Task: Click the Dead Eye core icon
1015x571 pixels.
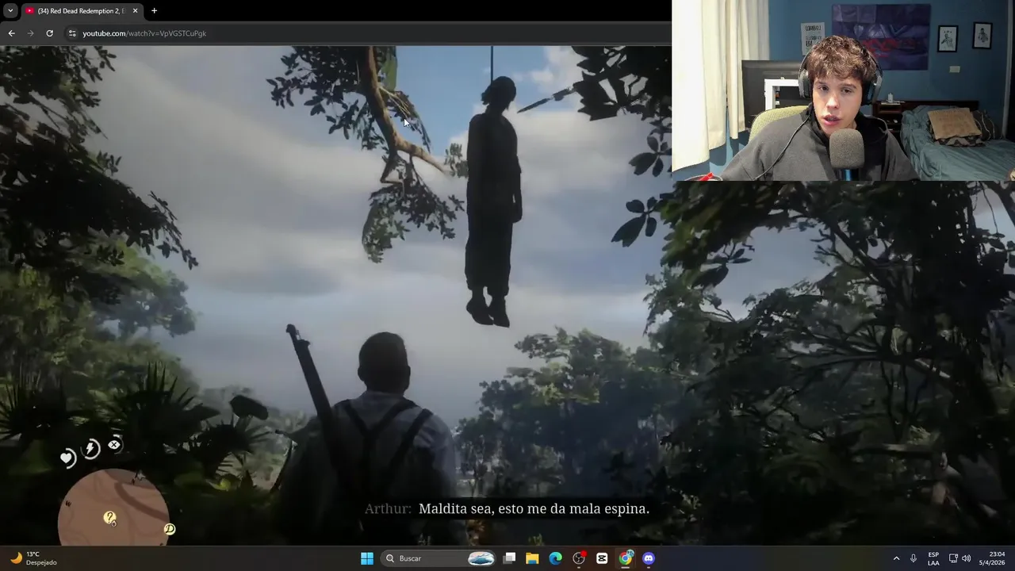Action: coord(114,445)
